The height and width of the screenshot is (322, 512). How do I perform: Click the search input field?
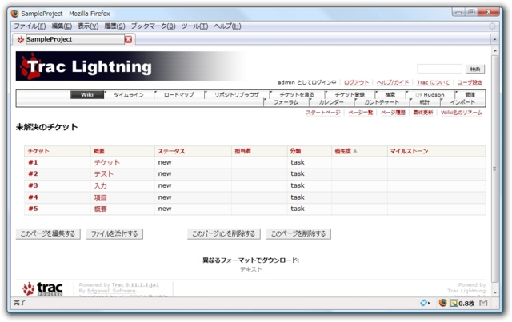point(439,69)
